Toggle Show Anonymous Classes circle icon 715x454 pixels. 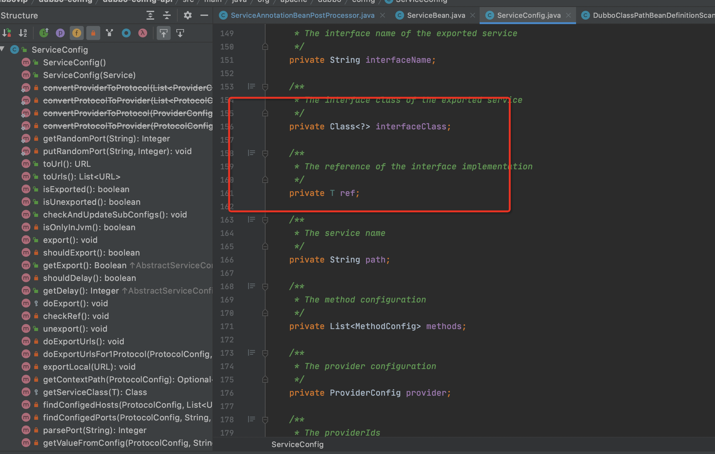click(x=126, y=33)
